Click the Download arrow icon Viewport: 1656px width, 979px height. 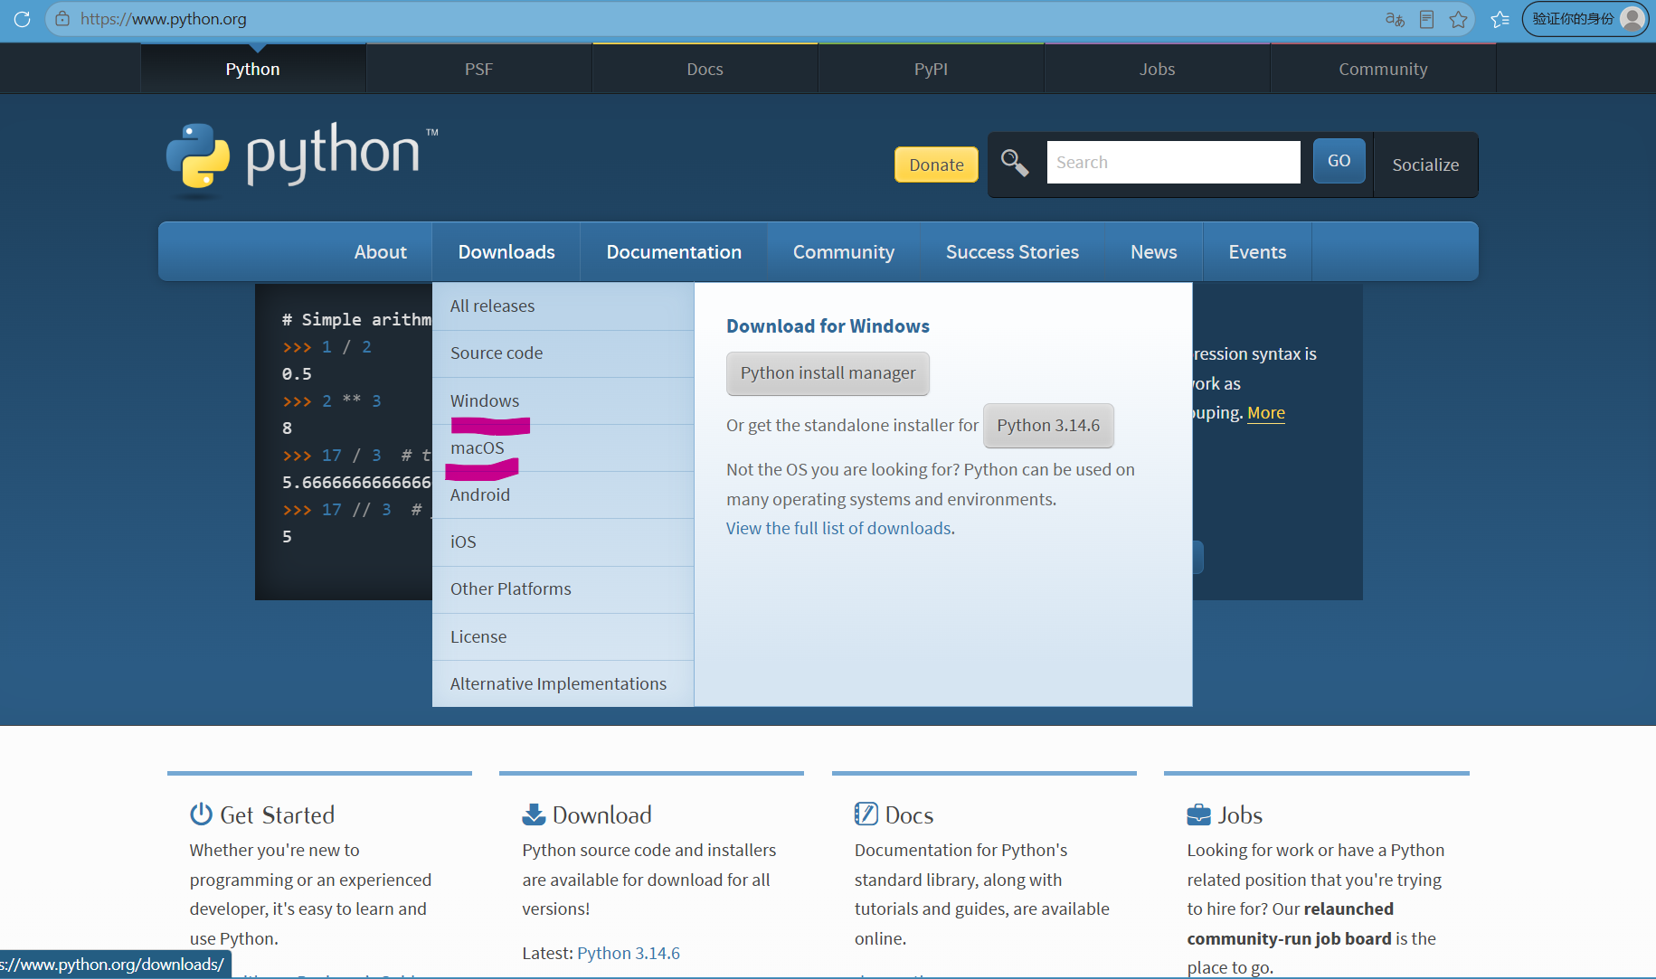pos(534,814)
